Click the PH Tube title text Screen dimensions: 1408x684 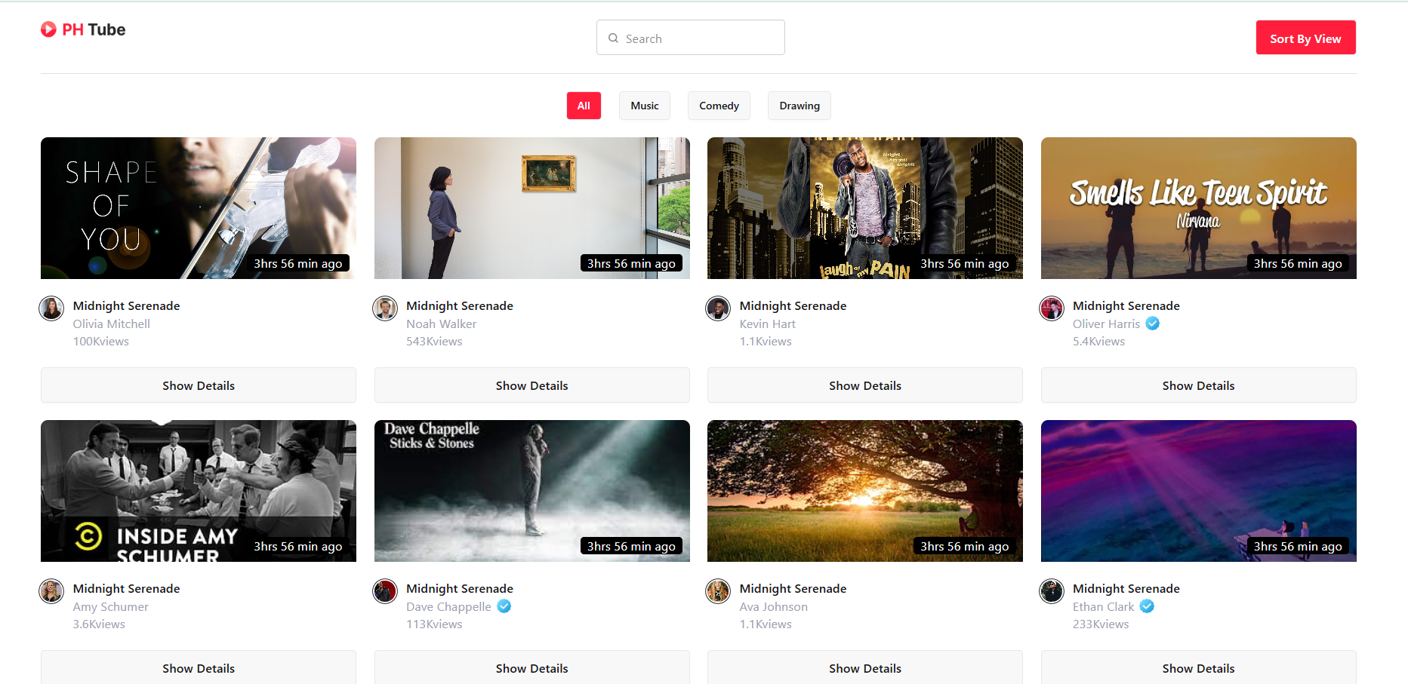point(94,29)
